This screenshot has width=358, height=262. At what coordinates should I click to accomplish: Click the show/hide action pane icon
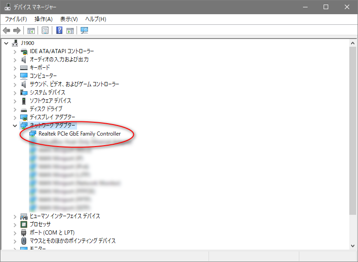pos(70,31)
